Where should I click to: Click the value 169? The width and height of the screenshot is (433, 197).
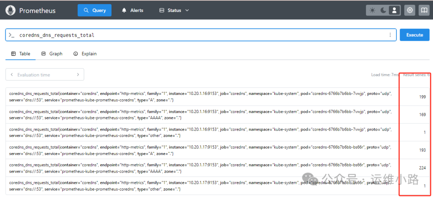click(422, 115)
